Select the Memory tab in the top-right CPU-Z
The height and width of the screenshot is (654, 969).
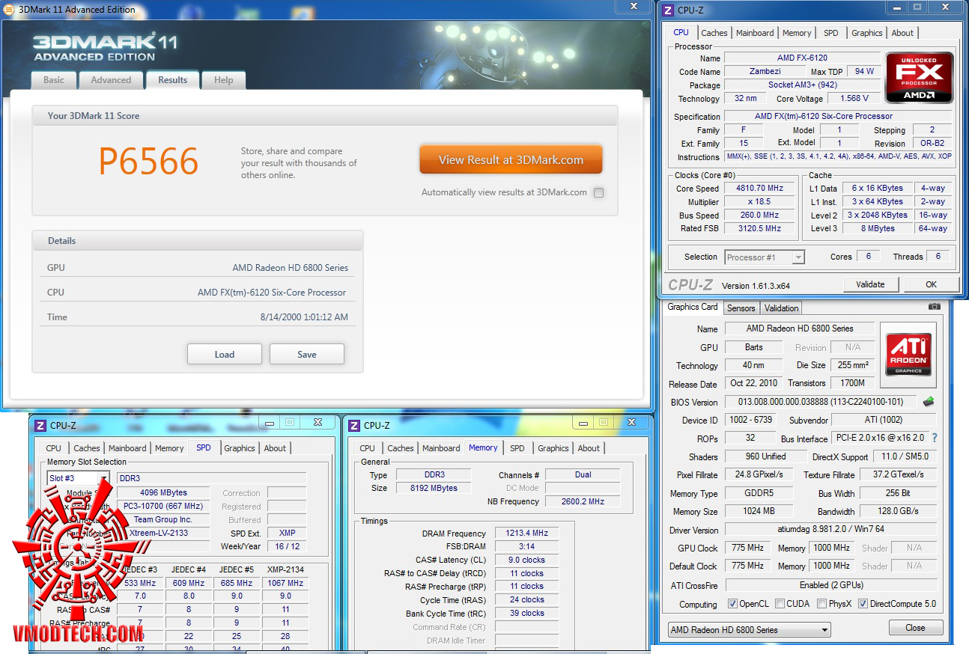pos(797,33)
